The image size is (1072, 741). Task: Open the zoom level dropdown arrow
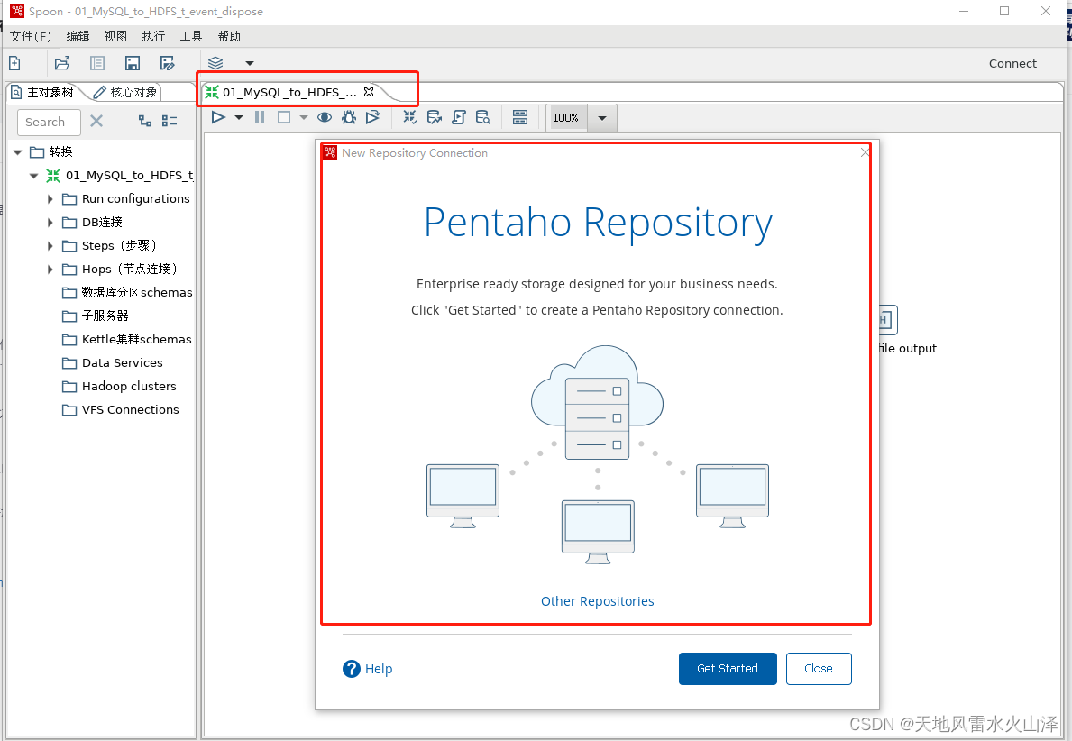602,117
